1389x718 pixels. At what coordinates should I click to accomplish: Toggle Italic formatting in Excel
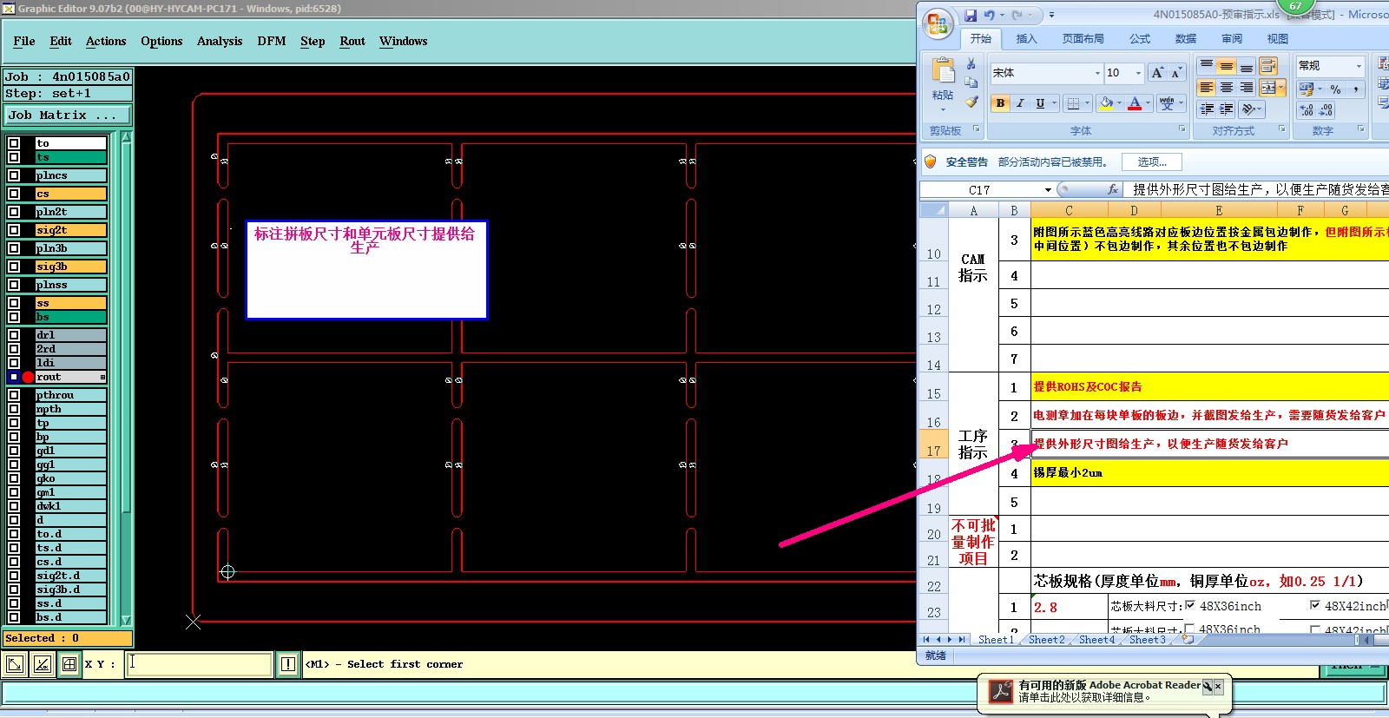[1020, 103]
